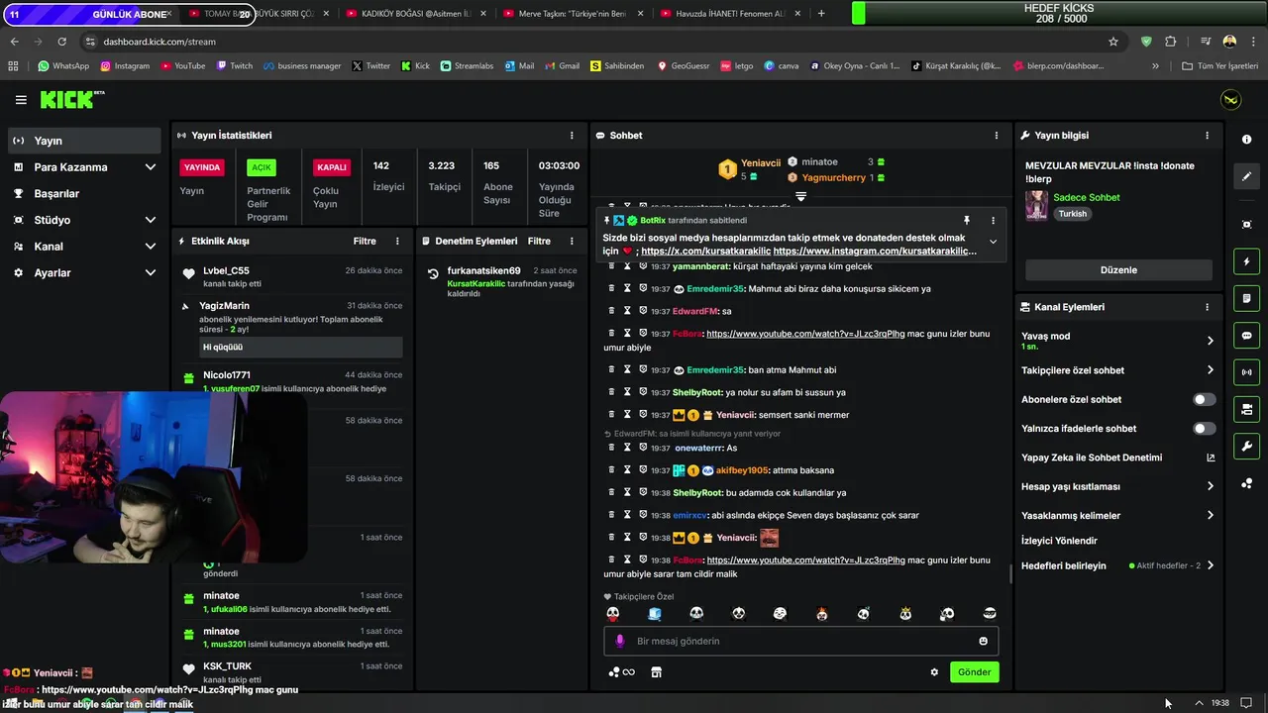Open the chat settings gear icon
Screen dimensions: 1268x713
[x=934, y=671]
